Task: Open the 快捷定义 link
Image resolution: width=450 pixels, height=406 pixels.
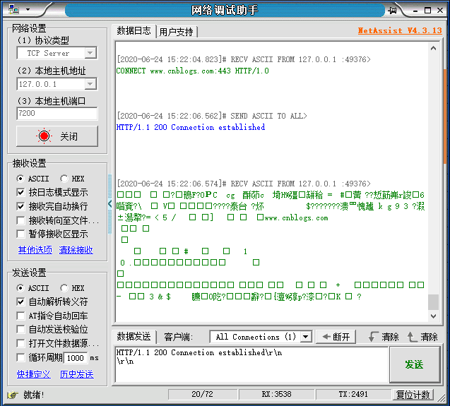Action: [x=34, y=374]
